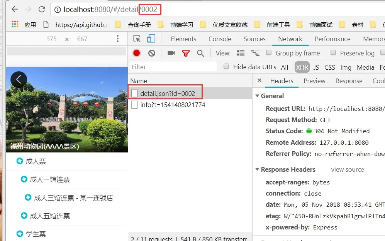Click the back arrow on the zoo image
The image size is (385, 241).
(x=19, y=79)
